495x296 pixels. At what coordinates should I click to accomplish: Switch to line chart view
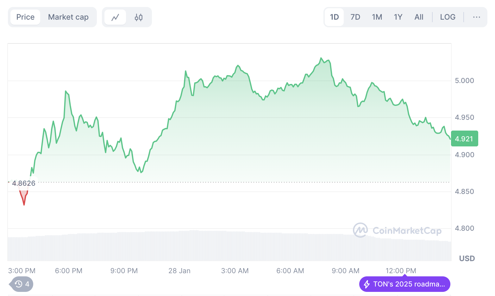coord(115,17)
